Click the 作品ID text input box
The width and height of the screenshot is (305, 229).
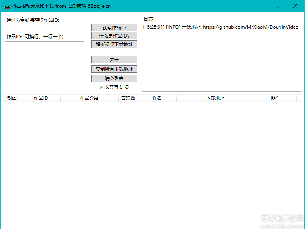pyautogui.click(x=45, y=44)
